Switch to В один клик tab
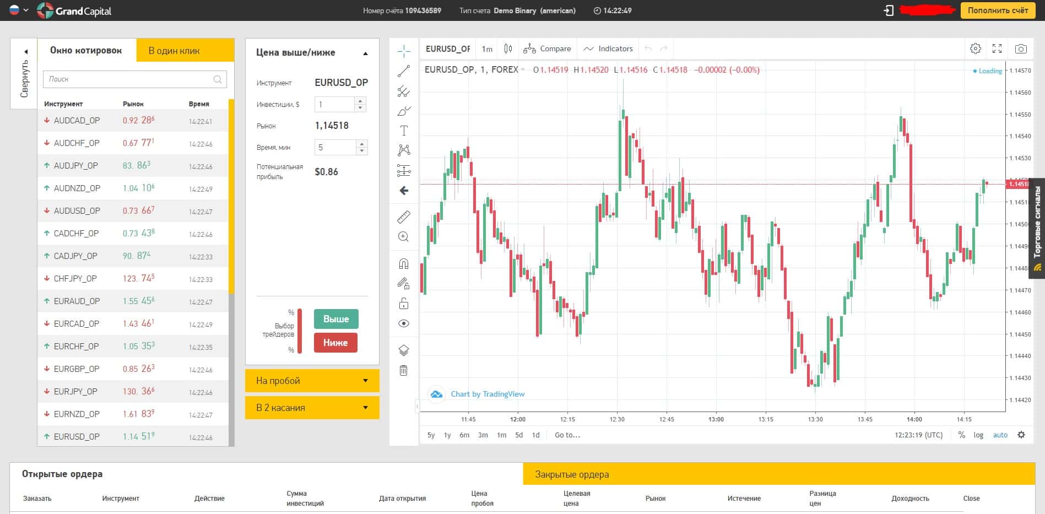Viewport: 1045px width, 514px height. pyautogui.click(x=186, y=50)
